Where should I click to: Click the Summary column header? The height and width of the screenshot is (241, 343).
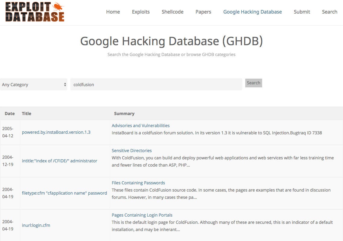pos(124,114)
